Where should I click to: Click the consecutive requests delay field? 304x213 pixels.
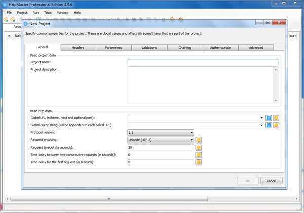click(x=161, y=155)
